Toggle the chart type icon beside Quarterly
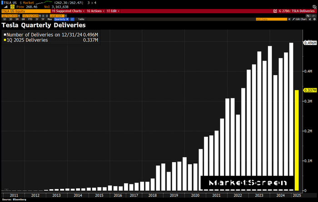Screen dimensions: 318x202 tap(72, 19)
